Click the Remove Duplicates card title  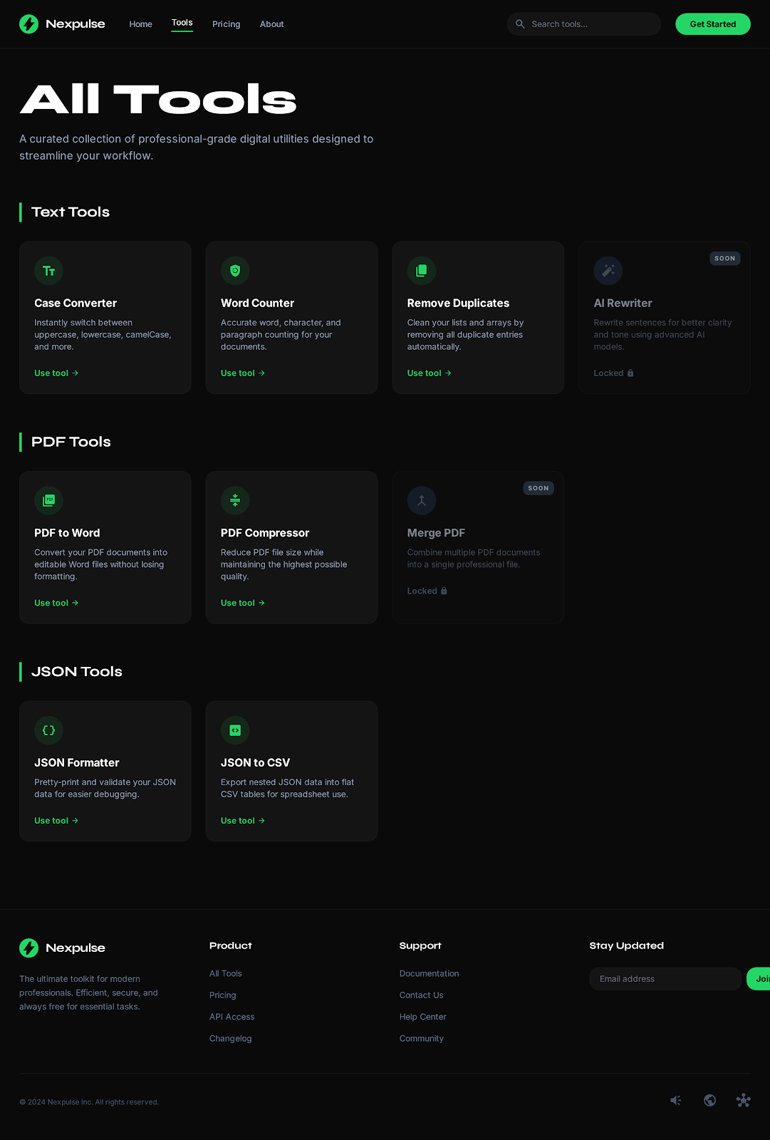pos(458,303)
